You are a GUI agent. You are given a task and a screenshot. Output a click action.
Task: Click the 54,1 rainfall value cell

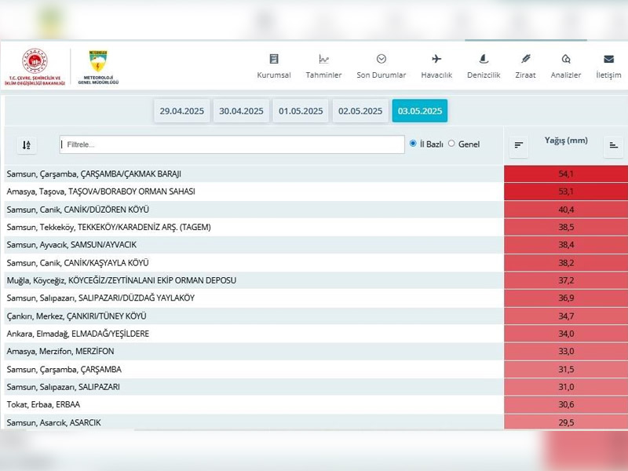tap(566, 173)
